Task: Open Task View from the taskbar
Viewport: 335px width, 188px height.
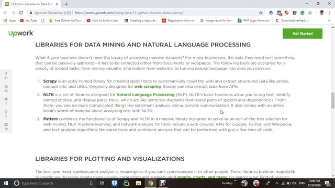Action: tap(102, 183)
